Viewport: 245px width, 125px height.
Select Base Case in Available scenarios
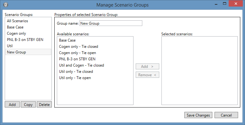pos(67,40)
